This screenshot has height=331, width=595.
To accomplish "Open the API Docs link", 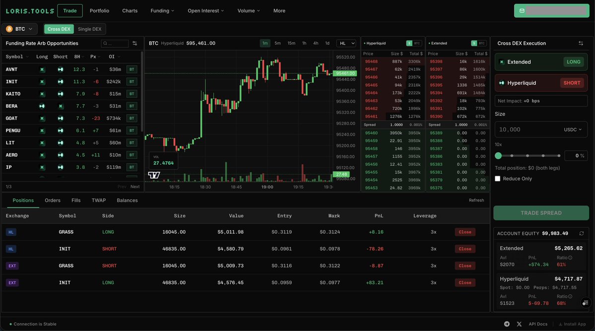I will pos(538,324).
